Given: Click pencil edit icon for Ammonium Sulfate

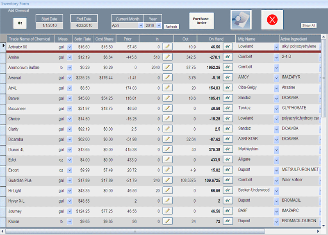Looking at the screenshot, I should click(x=167, y=67).
